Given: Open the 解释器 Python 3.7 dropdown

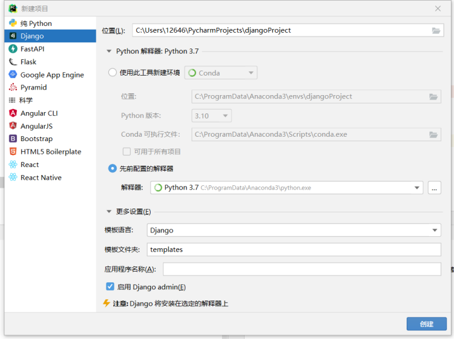Looking at the screenshot, I should point(287,188).
